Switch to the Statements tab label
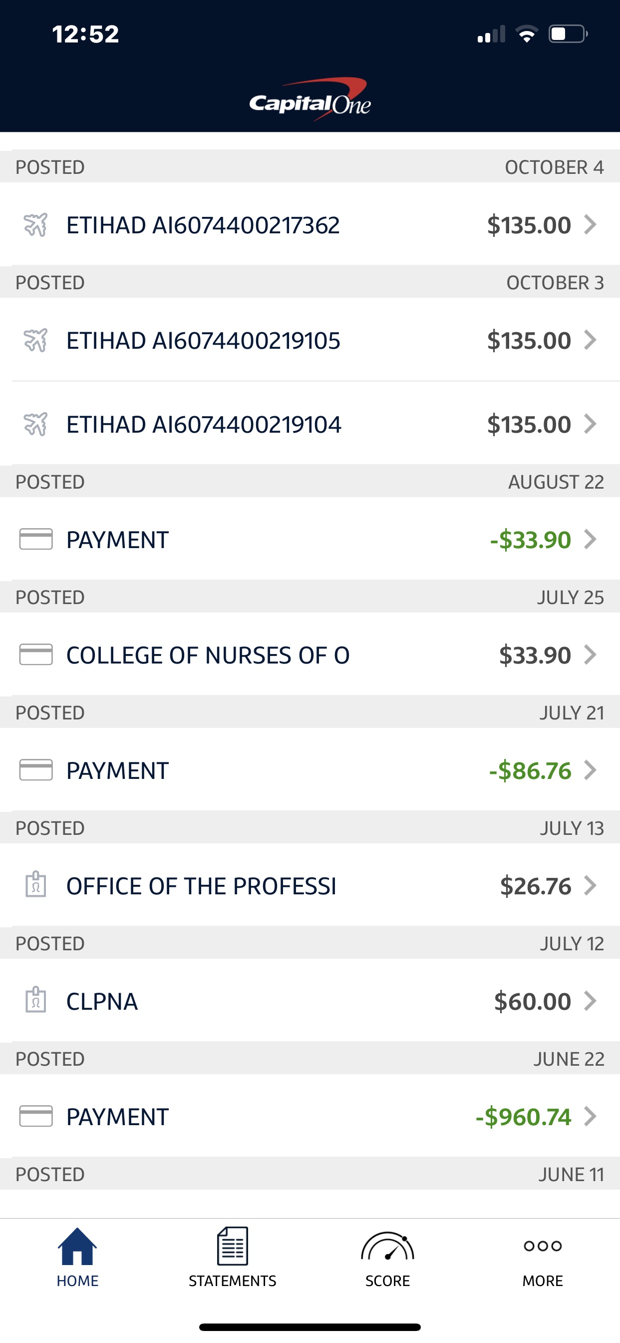The image size is (620, 1343). coord(232,1281)
